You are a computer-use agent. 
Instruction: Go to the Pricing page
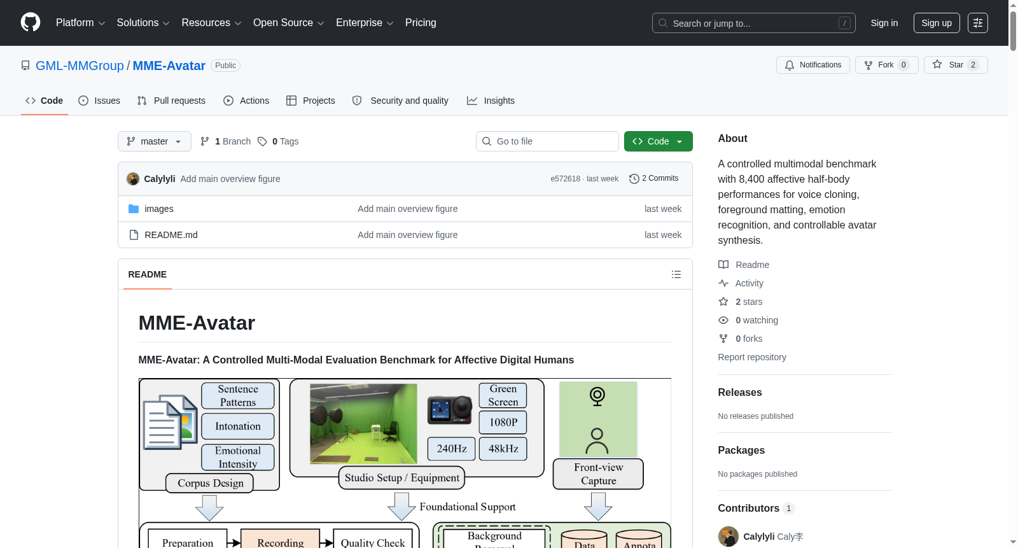(x=421, y=23)
